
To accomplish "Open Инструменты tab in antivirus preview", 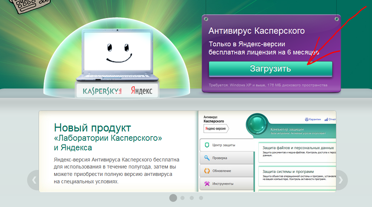I will tap(227, 184).
